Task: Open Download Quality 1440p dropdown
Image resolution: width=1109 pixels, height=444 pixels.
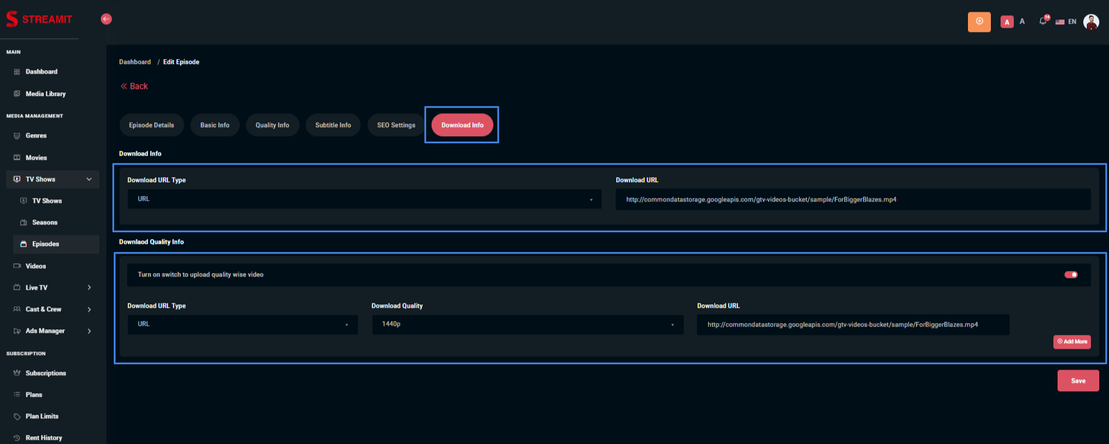Action: (527, 324)
